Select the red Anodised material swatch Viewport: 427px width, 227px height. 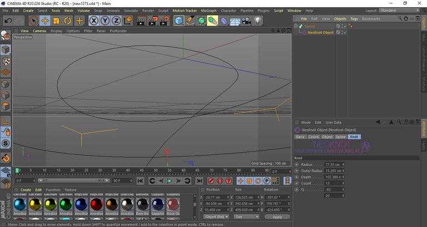pos(96,204)
